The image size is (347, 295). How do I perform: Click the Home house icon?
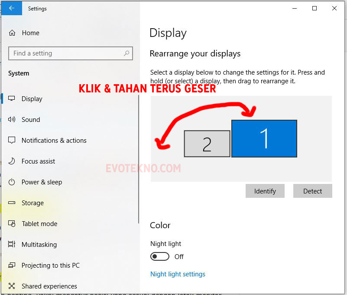click(x=12, y=33)
